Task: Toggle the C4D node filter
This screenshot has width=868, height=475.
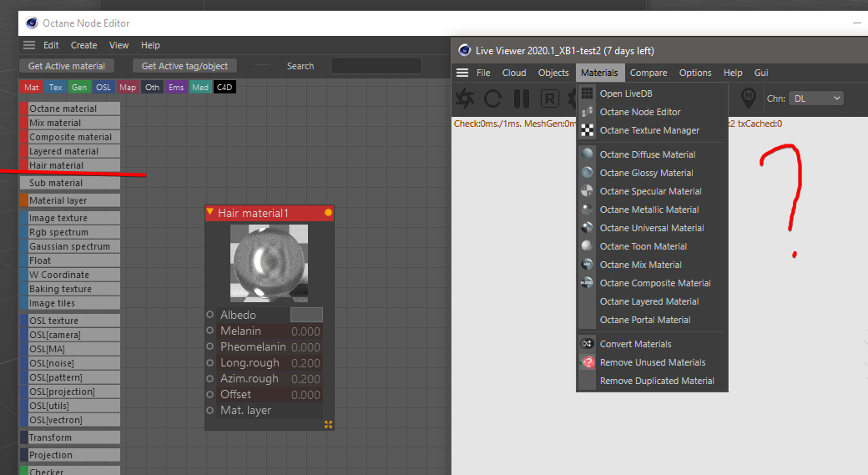Action: (225, 87)
